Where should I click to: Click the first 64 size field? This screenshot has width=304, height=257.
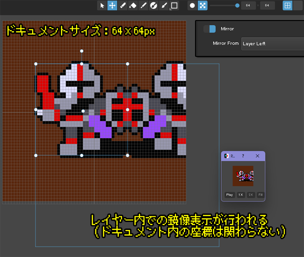tap(248, 6)
